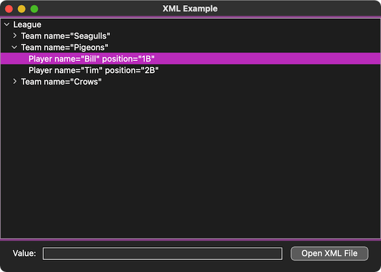The image size is (381, 272).
Task: Collapse the Pigeons team chevron
Action: (x=15, y=47)
